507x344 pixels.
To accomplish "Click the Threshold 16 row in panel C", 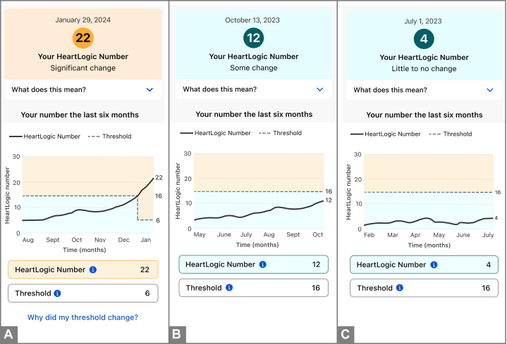I will pos(424,288).
